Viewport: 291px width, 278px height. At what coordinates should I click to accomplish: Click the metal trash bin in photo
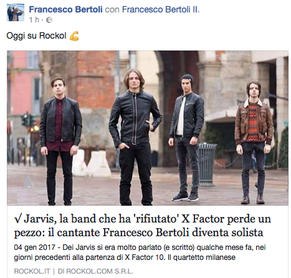(x=206, y=165)
